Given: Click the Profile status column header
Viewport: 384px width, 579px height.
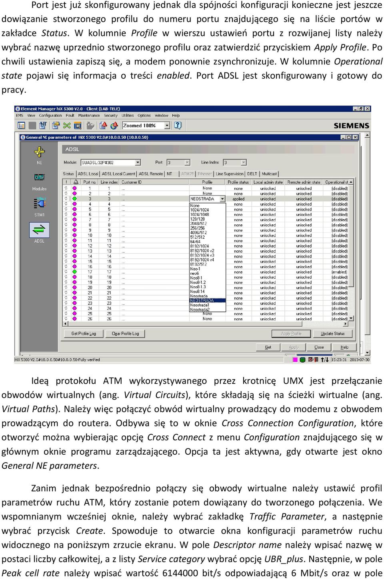Looking at the screenshot, I should tap(238, 182).
